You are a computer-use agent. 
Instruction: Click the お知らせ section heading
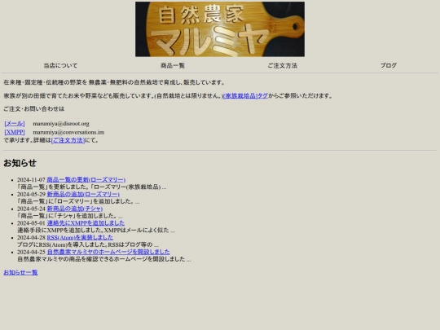[x=20, y=163]
